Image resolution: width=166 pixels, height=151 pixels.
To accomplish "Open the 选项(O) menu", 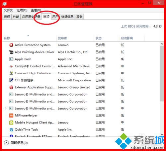I will coord(22,10).
